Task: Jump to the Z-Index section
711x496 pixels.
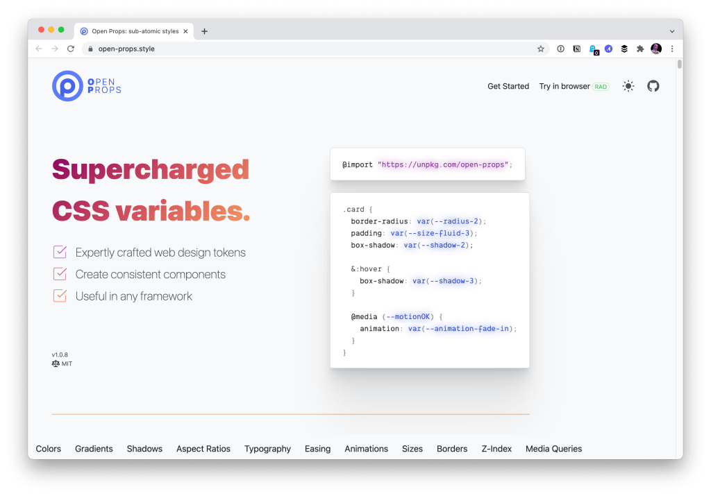Action: tap(496, 449)
